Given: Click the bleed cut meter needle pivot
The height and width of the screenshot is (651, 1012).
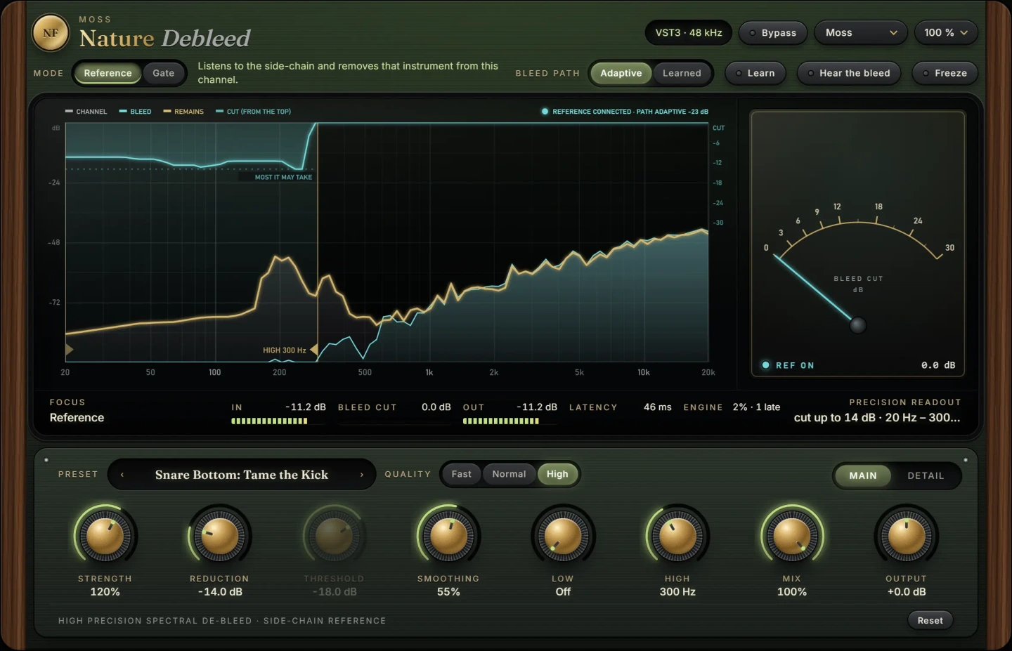Looking at the screenshot, I should coord(857,325).
